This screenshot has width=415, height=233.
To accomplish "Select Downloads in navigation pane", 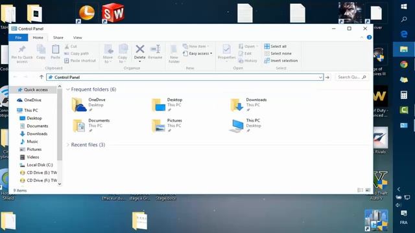I will pyautogui.click(x=34, y=134).
